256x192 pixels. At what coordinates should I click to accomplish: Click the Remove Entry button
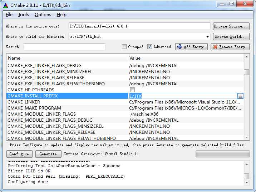tap(230, 47)
